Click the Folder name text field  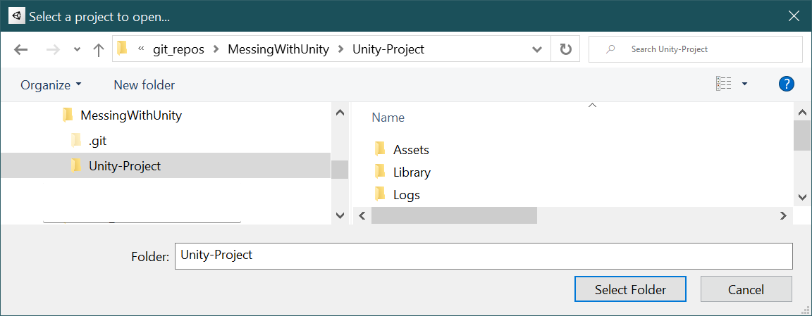[484, 256]
